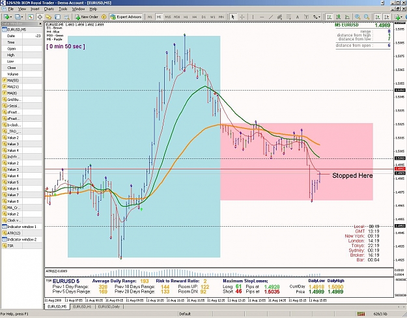Select the Horizontal Line drawing tool
This screenshot has width=407, height=318.
pos(262,17)
